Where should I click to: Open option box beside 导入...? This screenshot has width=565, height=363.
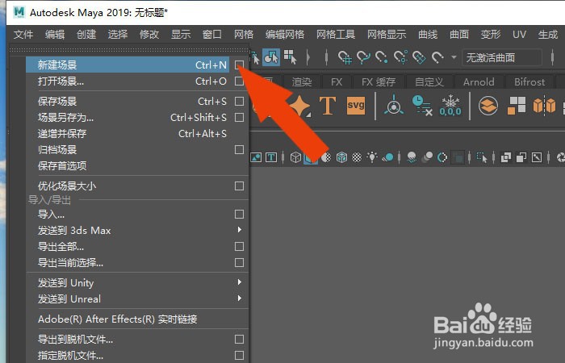click(x=239, y=215)
